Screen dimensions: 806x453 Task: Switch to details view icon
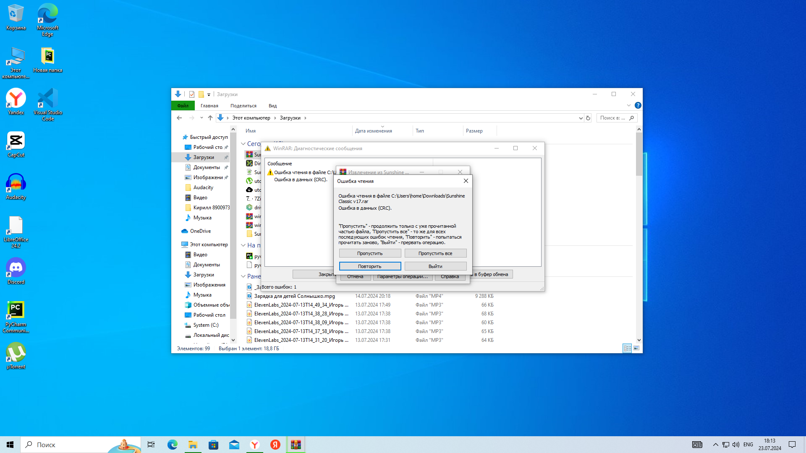click(x=627, y=348)
